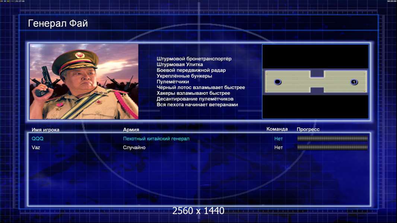Select player name Vaz
The image size is (397, 223).
point(36,148)
